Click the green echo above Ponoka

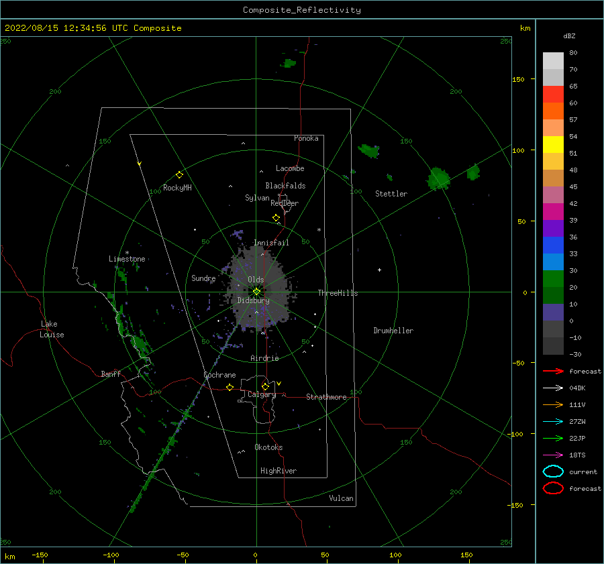click(x=289, y=63)
